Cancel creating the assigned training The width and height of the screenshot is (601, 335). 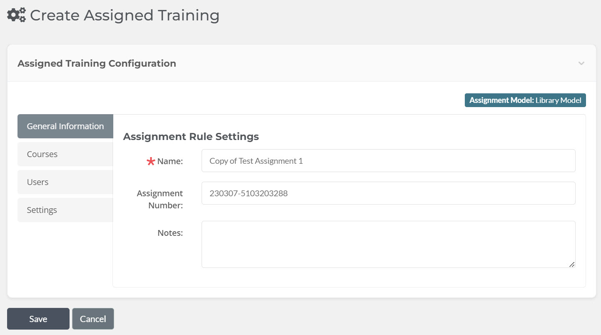[93, 318]
